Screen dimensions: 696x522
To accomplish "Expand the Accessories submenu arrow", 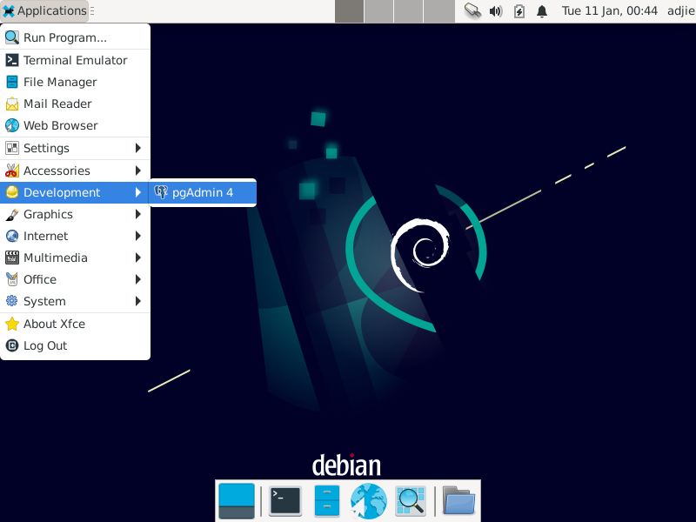I will point(138,171).
